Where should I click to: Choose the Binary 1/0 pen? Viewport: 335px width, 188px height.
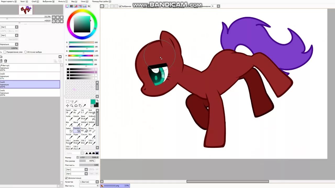92,130
